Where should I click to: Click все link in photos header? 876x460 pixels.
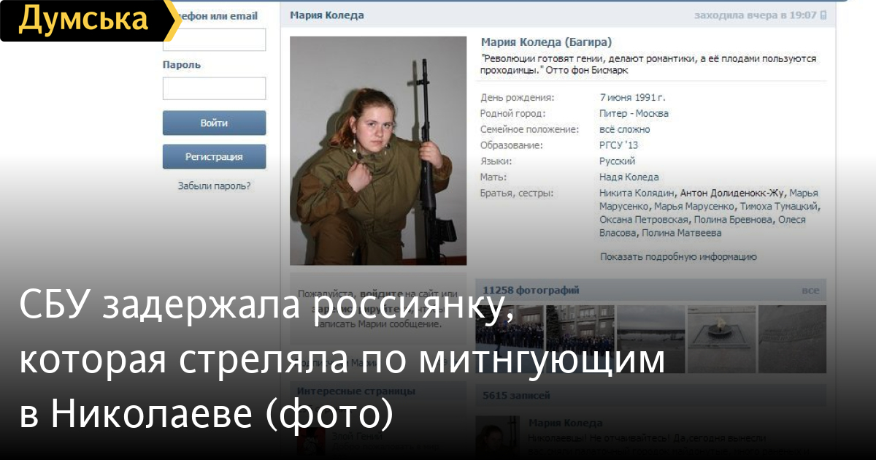point(810,291)
